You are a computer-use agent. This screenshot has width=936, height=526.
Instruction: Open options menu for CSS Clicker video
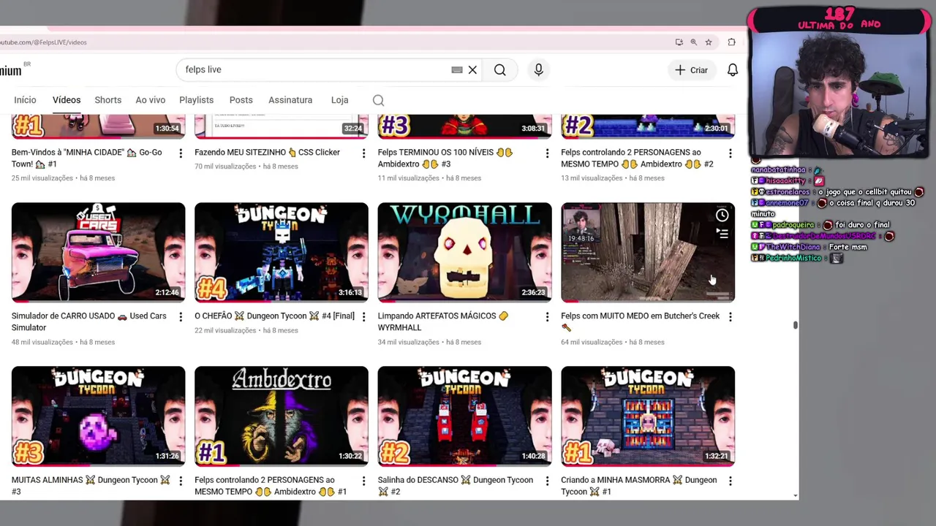tap(363, 153)
